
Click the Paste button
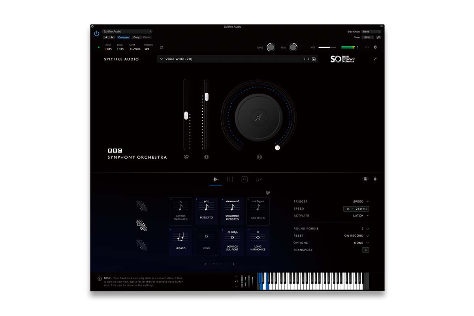tap(147, 37)
